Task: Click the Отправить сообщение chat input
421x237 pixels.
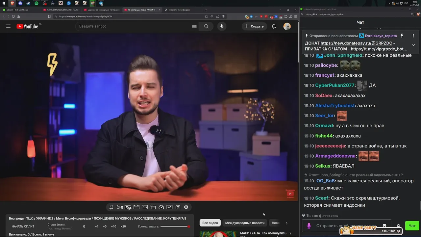Action: coord(347,226)
